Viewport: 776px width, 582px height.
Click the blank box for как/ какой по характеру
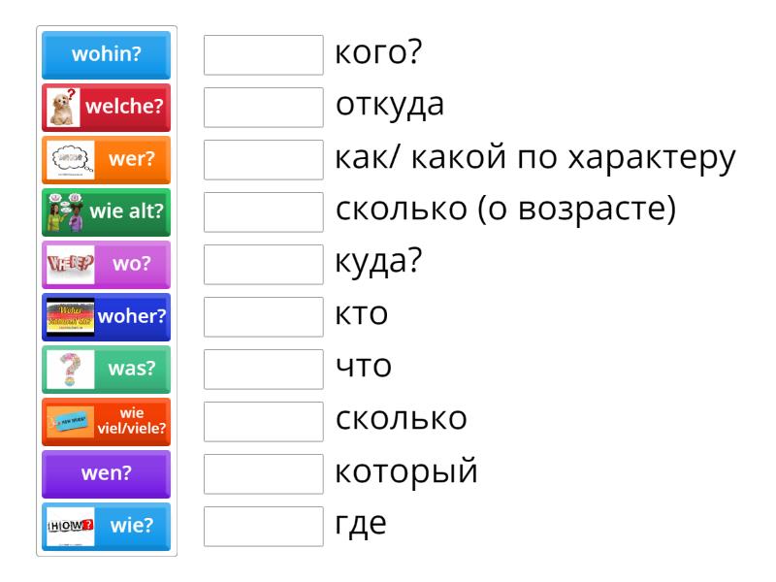(x=264, y=160)
